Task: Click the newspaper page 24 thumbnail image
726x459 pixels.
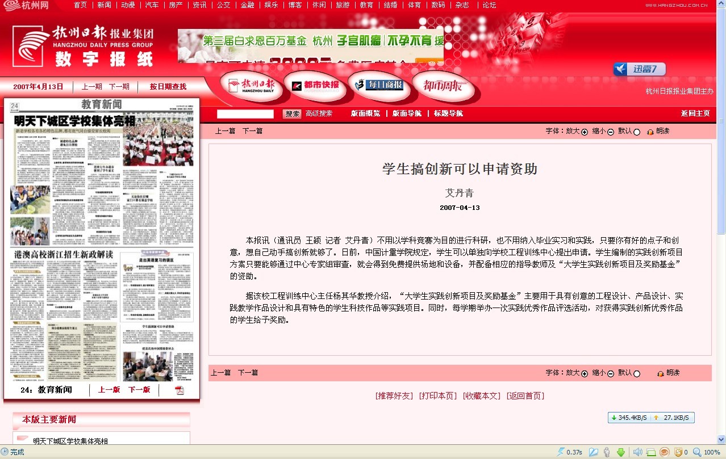Action: coord(102,244)
